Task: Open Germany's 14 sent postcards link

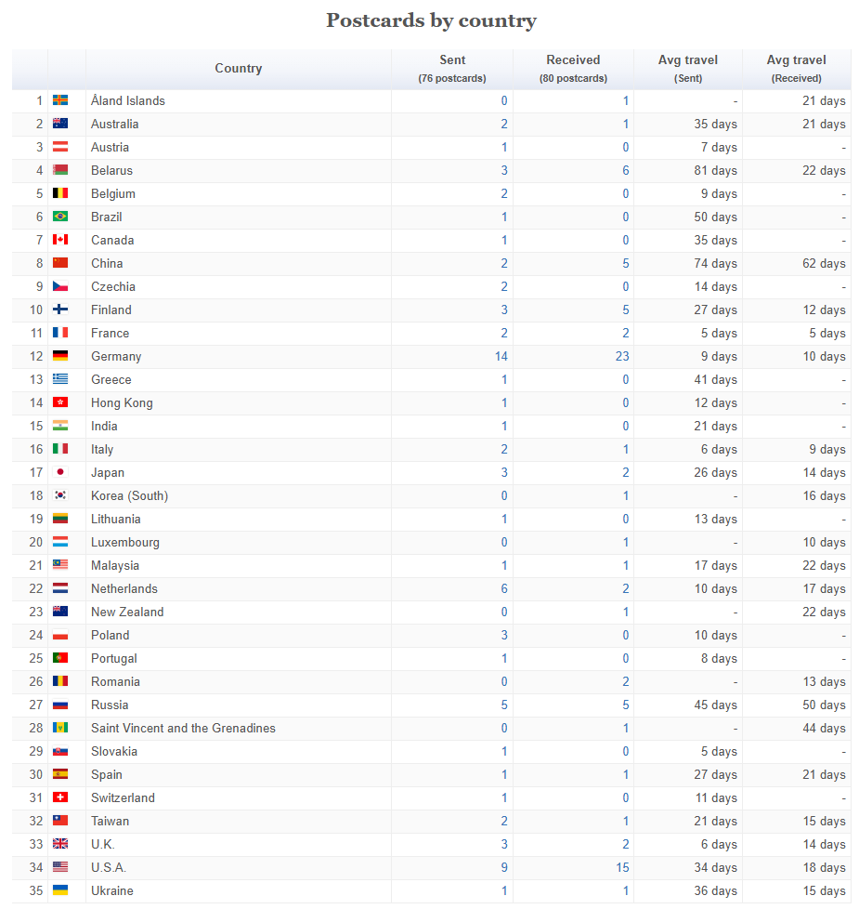Action: pyautogui.click(x=501, y=356)
